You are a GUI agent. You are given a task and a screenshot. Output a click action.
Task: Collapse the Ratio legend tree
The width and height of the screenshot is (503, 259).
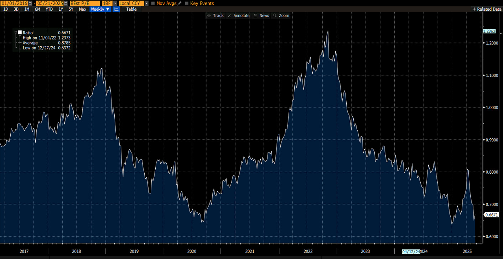point(16,32)
